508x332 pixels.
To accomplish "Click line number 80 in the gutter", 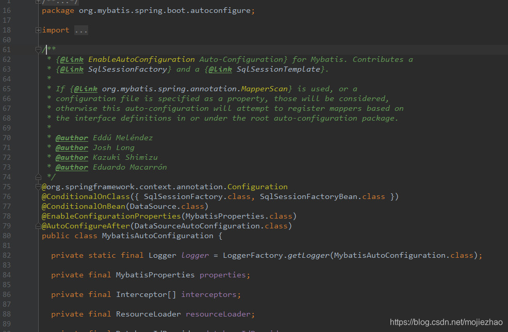I will click(x=7, y=236).
